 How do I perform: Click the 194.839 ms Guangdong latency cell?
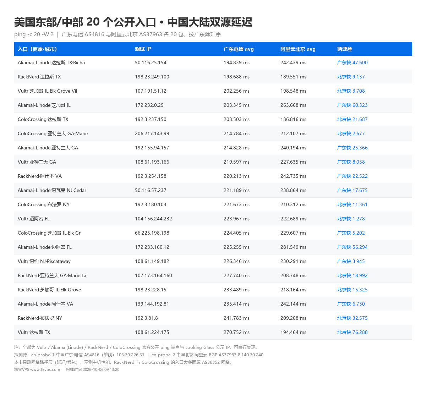(236, 62)
